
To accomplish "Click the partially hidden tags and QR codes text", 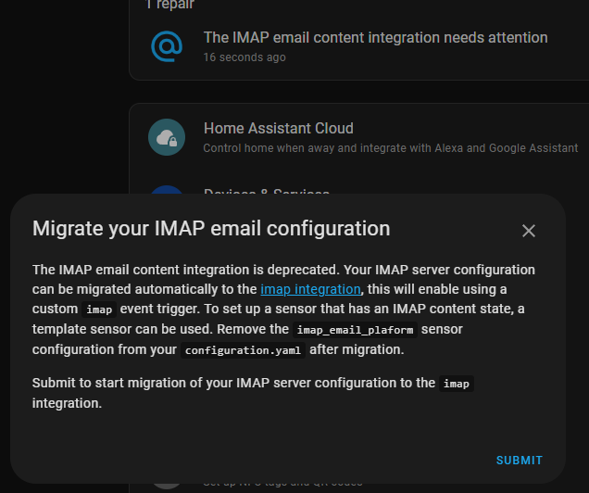I will [282, 484].
